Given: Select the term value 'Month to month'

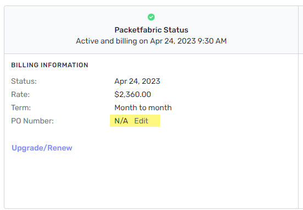Looking at the screenshot, I should (x=143, y=107).
